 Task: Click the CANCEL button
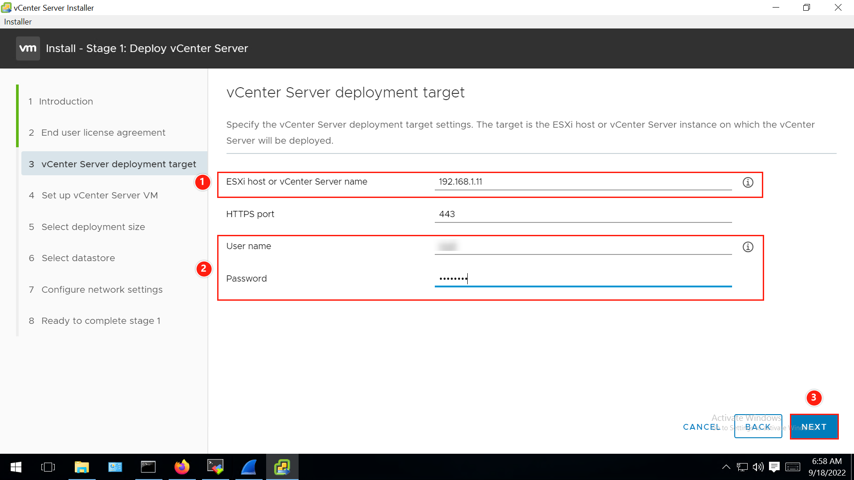coord(701,427)
